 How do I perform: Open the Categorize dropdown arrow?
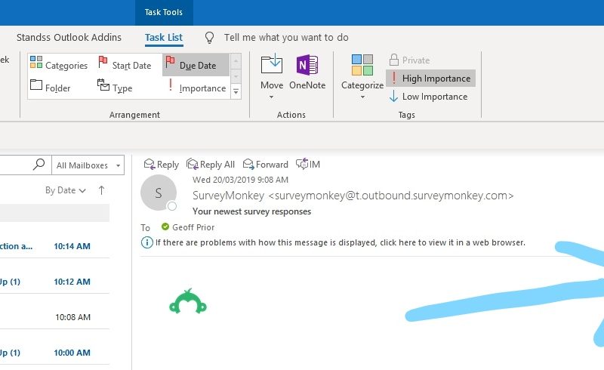pyautogui.click(x=362, y=97)
